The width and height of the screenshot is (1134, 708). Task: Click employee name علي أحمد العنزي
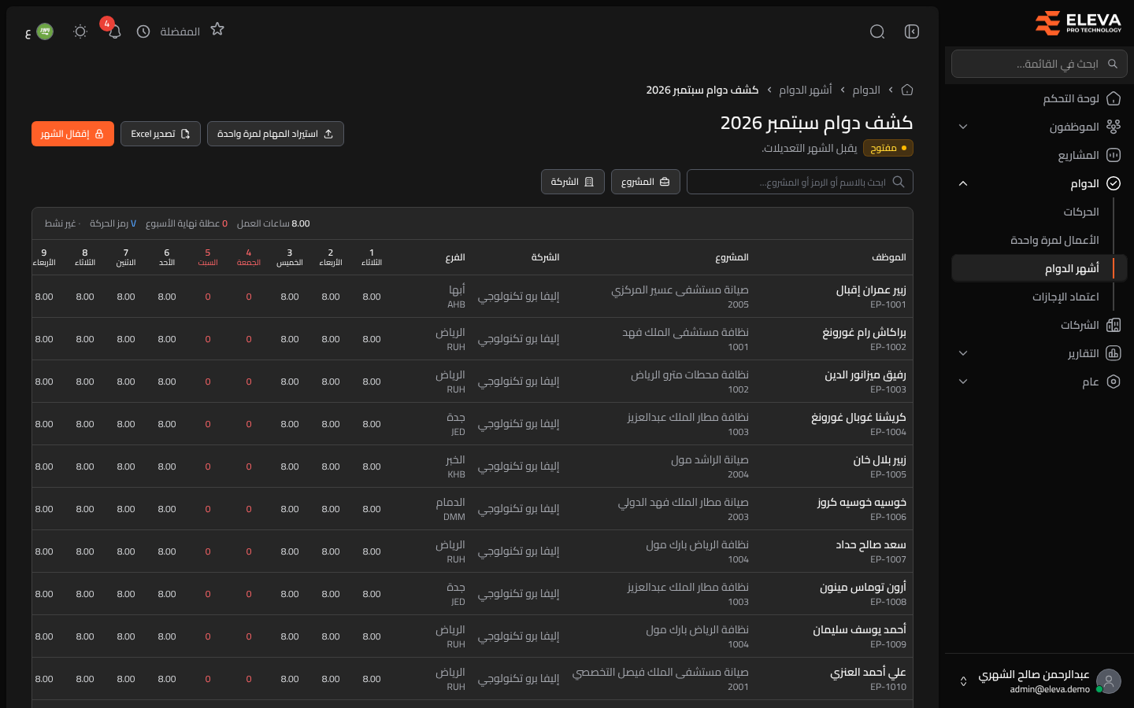(868, 673)
